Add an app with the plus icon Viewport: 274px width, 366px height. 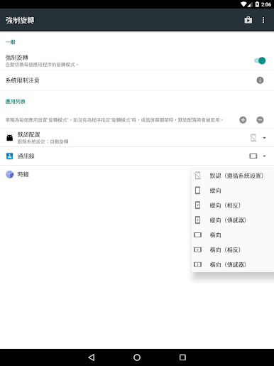click(243, 120)
